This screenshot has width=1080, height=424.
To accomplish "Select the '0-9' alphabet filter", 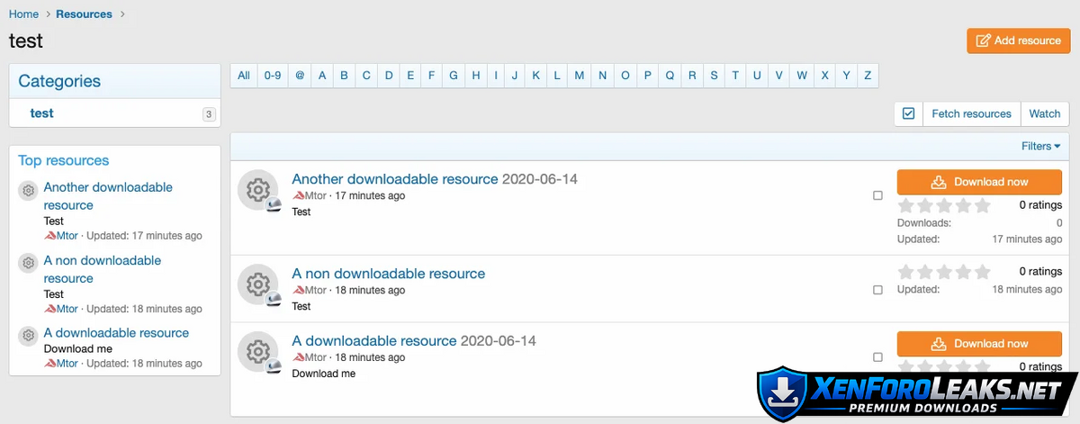I will 273,76.
